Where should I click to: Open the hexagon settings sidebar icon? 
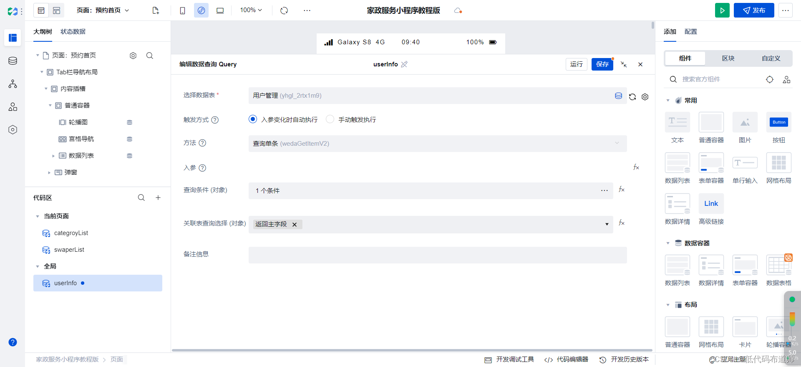click(13, 130)
